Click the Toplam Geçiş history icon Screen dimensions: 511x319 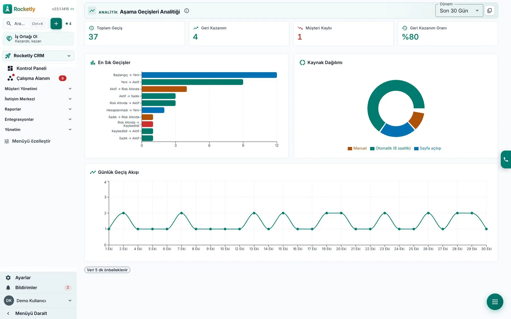91,28
